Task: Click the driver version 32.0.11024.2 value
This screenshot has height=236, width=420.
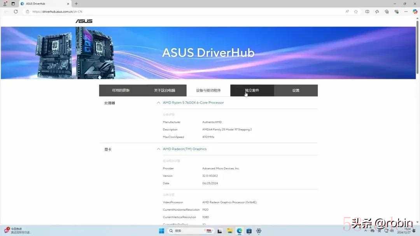Action: coord(210,176)
